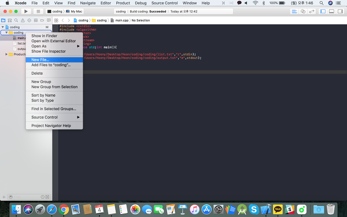
Task: Stop the running build
Action: 38,12
